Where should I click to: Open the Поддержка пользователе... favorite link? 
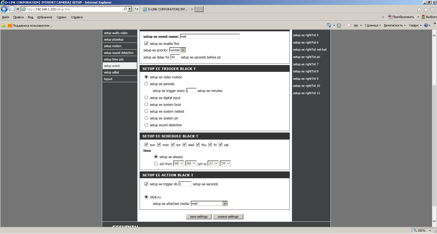click(x=30, y=26)
